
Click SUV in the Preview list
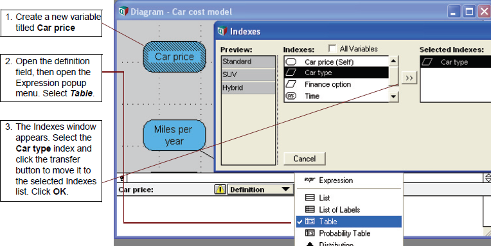(x=248, y=75)
